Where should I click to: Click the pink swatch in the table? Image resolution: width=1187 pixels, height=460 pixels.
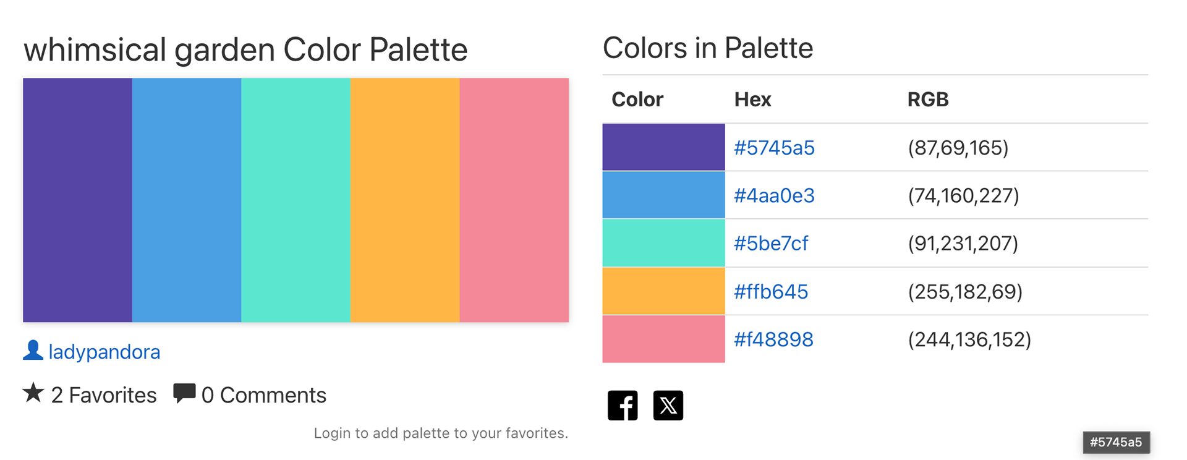tap(664, 339)
